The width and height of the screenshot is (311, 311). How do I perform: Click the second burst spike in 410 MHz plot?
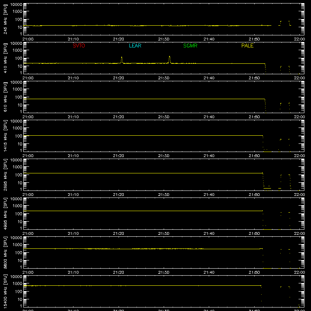(169, 59)
